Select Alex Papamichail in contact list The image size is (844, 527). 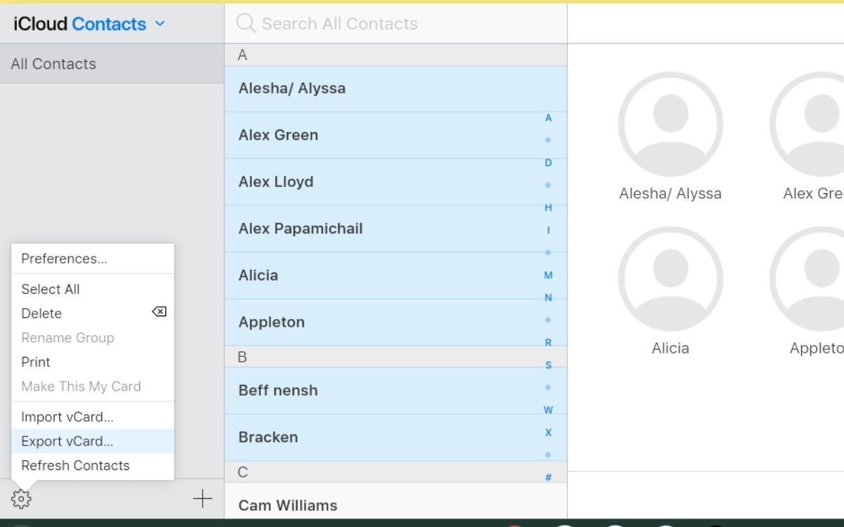coord(300,228)
